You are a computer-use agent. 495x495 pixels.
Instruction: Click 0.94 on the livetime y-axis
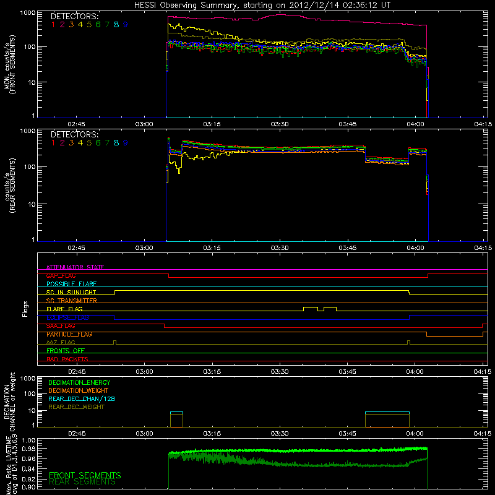pos(28,469)
